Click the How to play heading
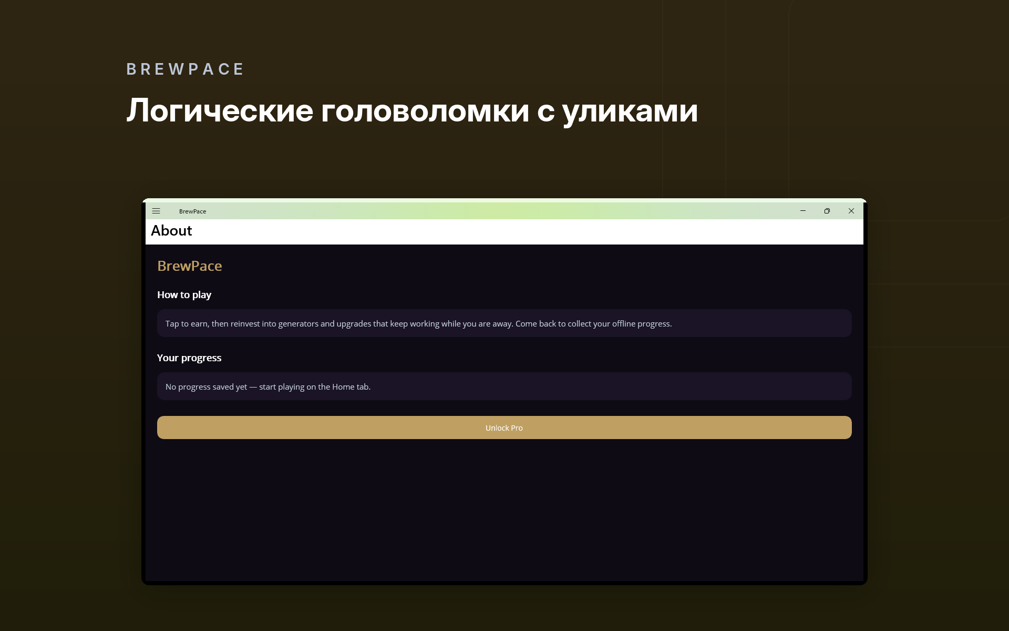Image resolution: width=1009 pixels, height=631 pixels. tap(184, 294)
